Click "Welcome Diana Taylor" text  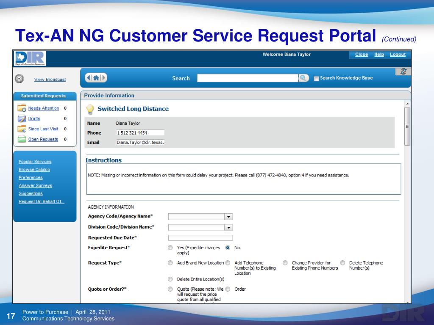[287, 55]
